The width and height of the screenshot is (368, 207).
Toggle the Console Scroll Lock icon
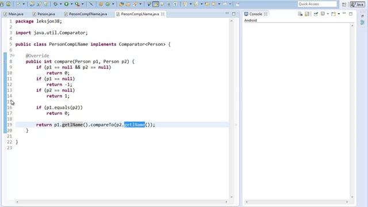pos(306,14)
